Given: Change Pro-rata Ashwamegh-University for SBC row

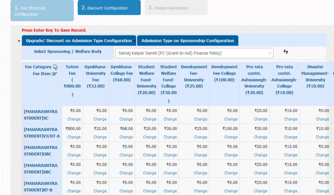Looking at the screenshot, I should click(261, 173).
